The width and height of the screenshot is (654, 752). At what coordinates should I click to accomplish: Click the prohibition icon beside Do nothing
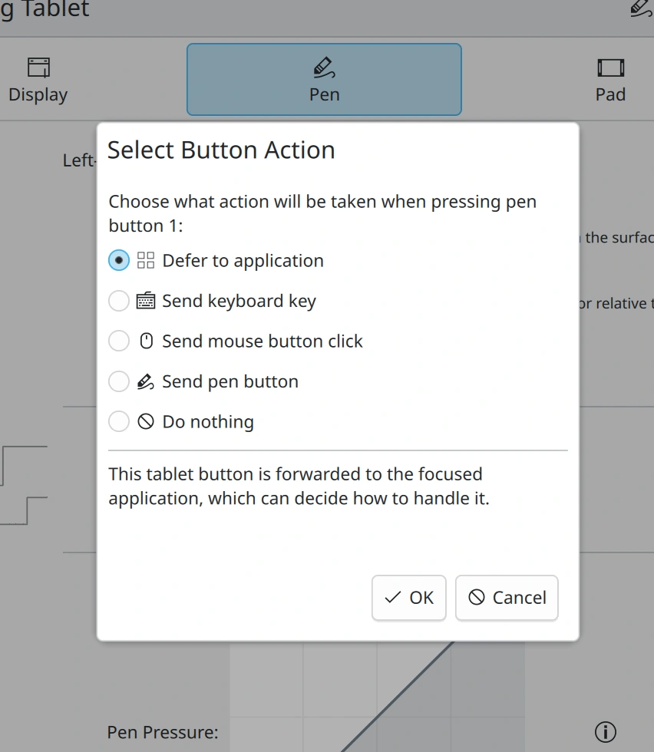(146, 421)
